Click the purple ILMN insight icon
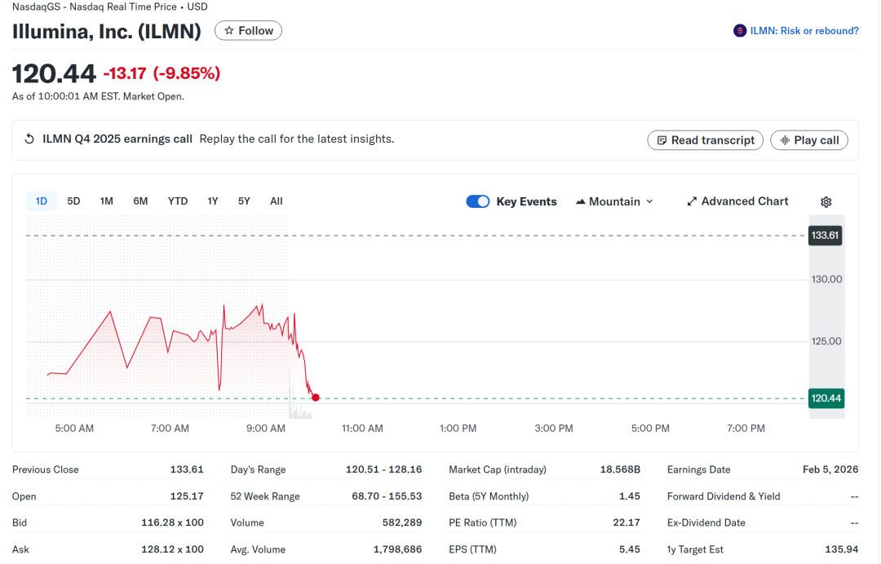The image size is (881, 564). coord(740,31)
